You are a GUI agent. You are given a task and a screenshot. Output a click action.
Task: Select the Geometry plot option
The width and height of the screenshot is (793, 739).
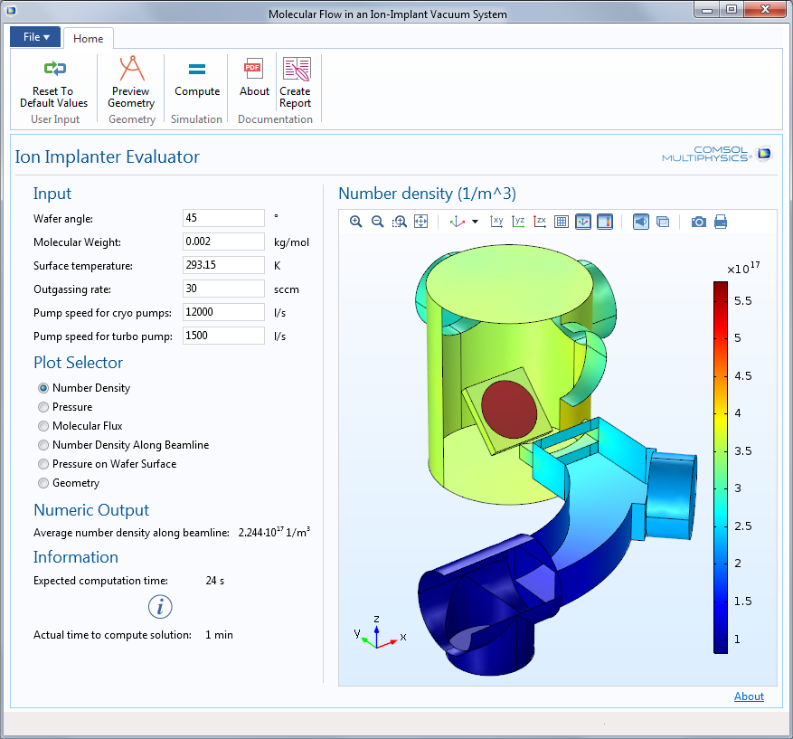[43, 483]
